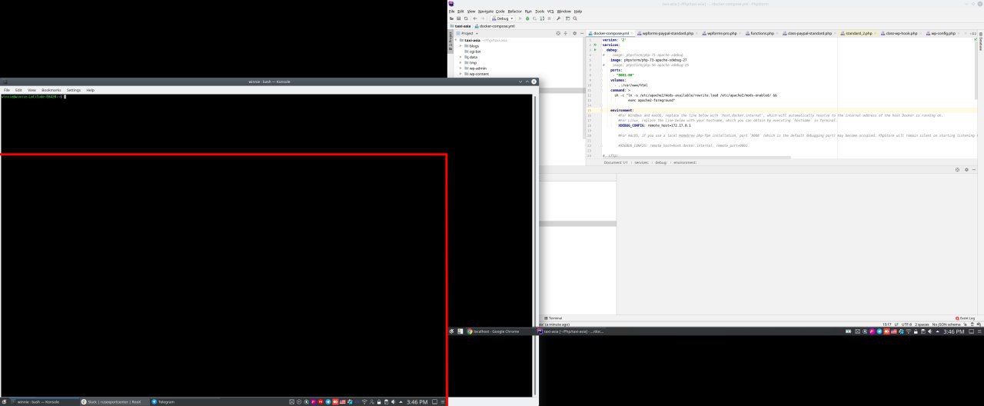Click the Stop icon in PhpStorm toolbar
The height and width of the screenshot is (406, 984).
(549, 18)
